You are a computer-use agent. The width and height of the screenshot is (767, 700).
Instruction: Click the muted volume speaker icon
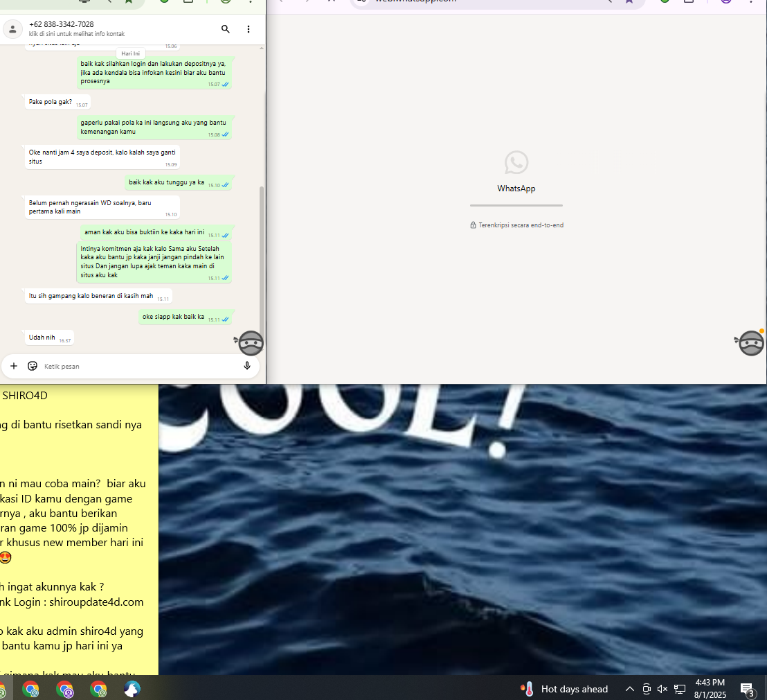coord(662,689)
